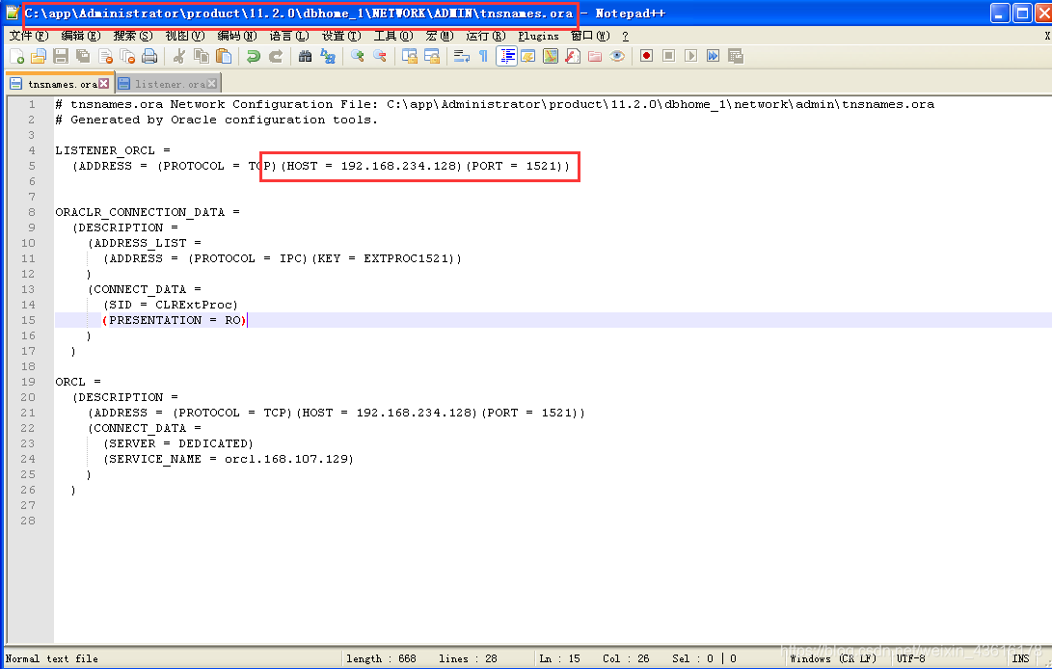
Task: Click the UTF-8 encoding status entry
Action: [x=910, y=658]
